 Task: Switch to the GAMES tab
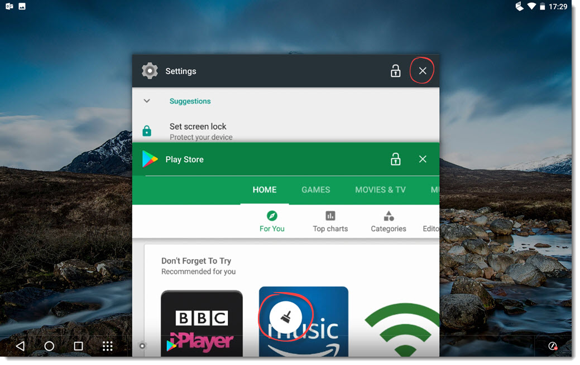(316, 189)
